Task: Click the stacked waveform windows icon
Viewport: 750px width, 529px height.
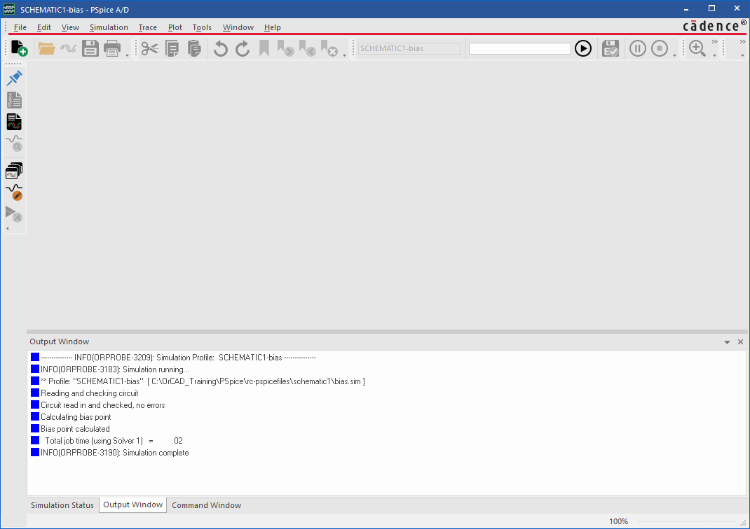Action: tap(14, 171)
